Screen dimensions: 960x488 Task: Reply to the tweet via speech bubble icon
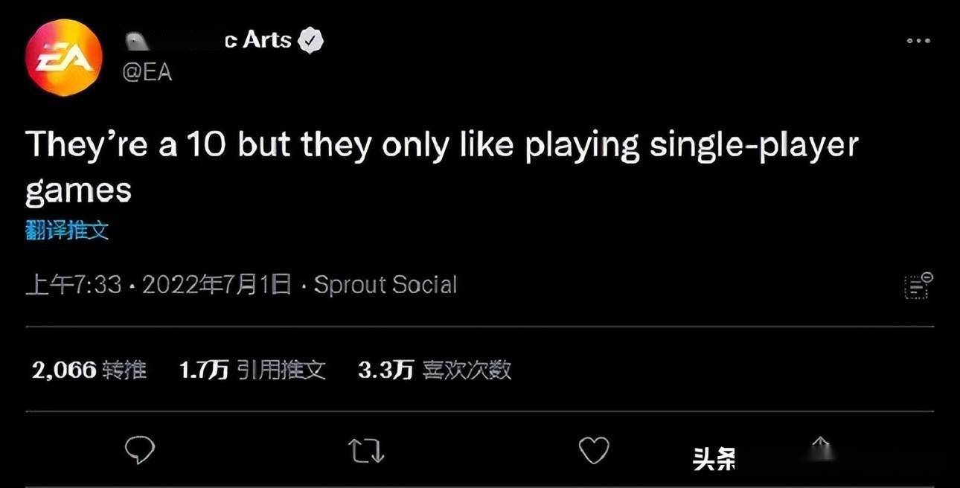(139, 450)
